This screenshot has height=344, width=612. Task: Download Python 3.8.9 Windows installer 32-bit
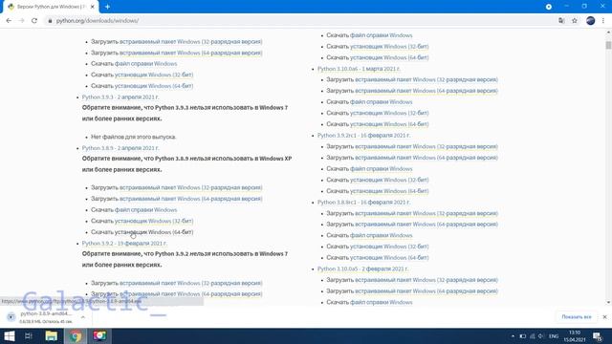(154, 221)
